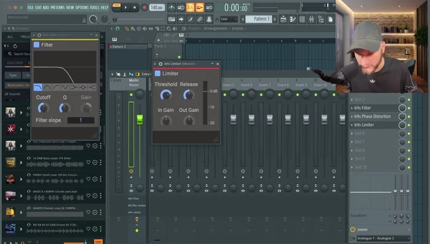Screen dimensions: 430x244
Task: Click the typing keyboard to piano icon
Action: point(172,19)
